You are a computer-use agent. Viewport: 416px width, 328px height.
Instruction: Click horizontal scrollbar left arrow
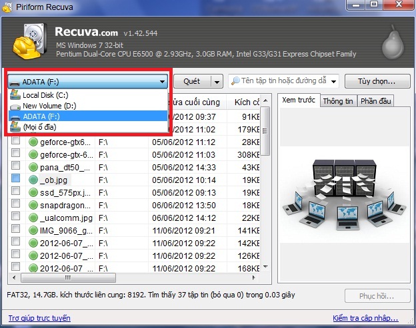(x=14, y=277)
